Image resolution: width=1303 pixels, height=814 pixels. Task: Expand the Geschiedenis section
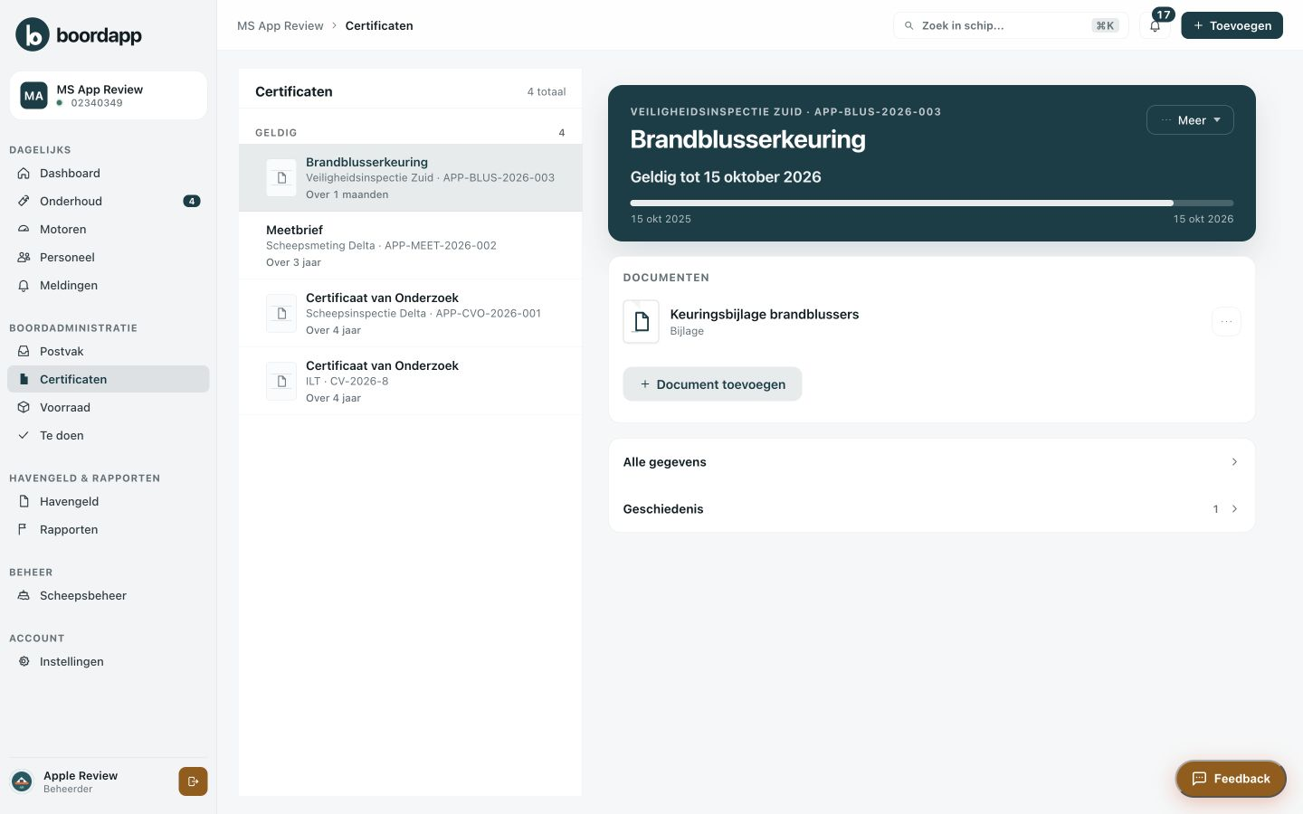931,509
